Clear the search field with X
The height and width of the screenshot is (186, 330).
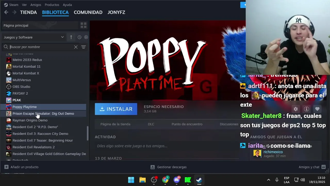coord(76,47)
